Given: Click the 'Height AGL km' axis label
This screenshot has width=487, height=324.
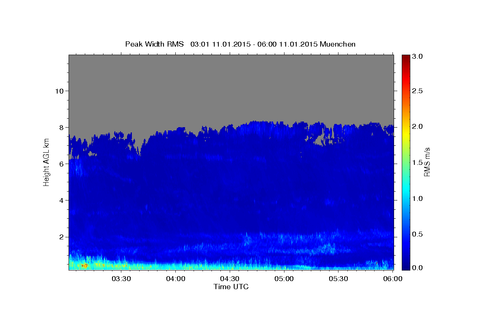Looking at the screenshot, I should coord(46,162).
